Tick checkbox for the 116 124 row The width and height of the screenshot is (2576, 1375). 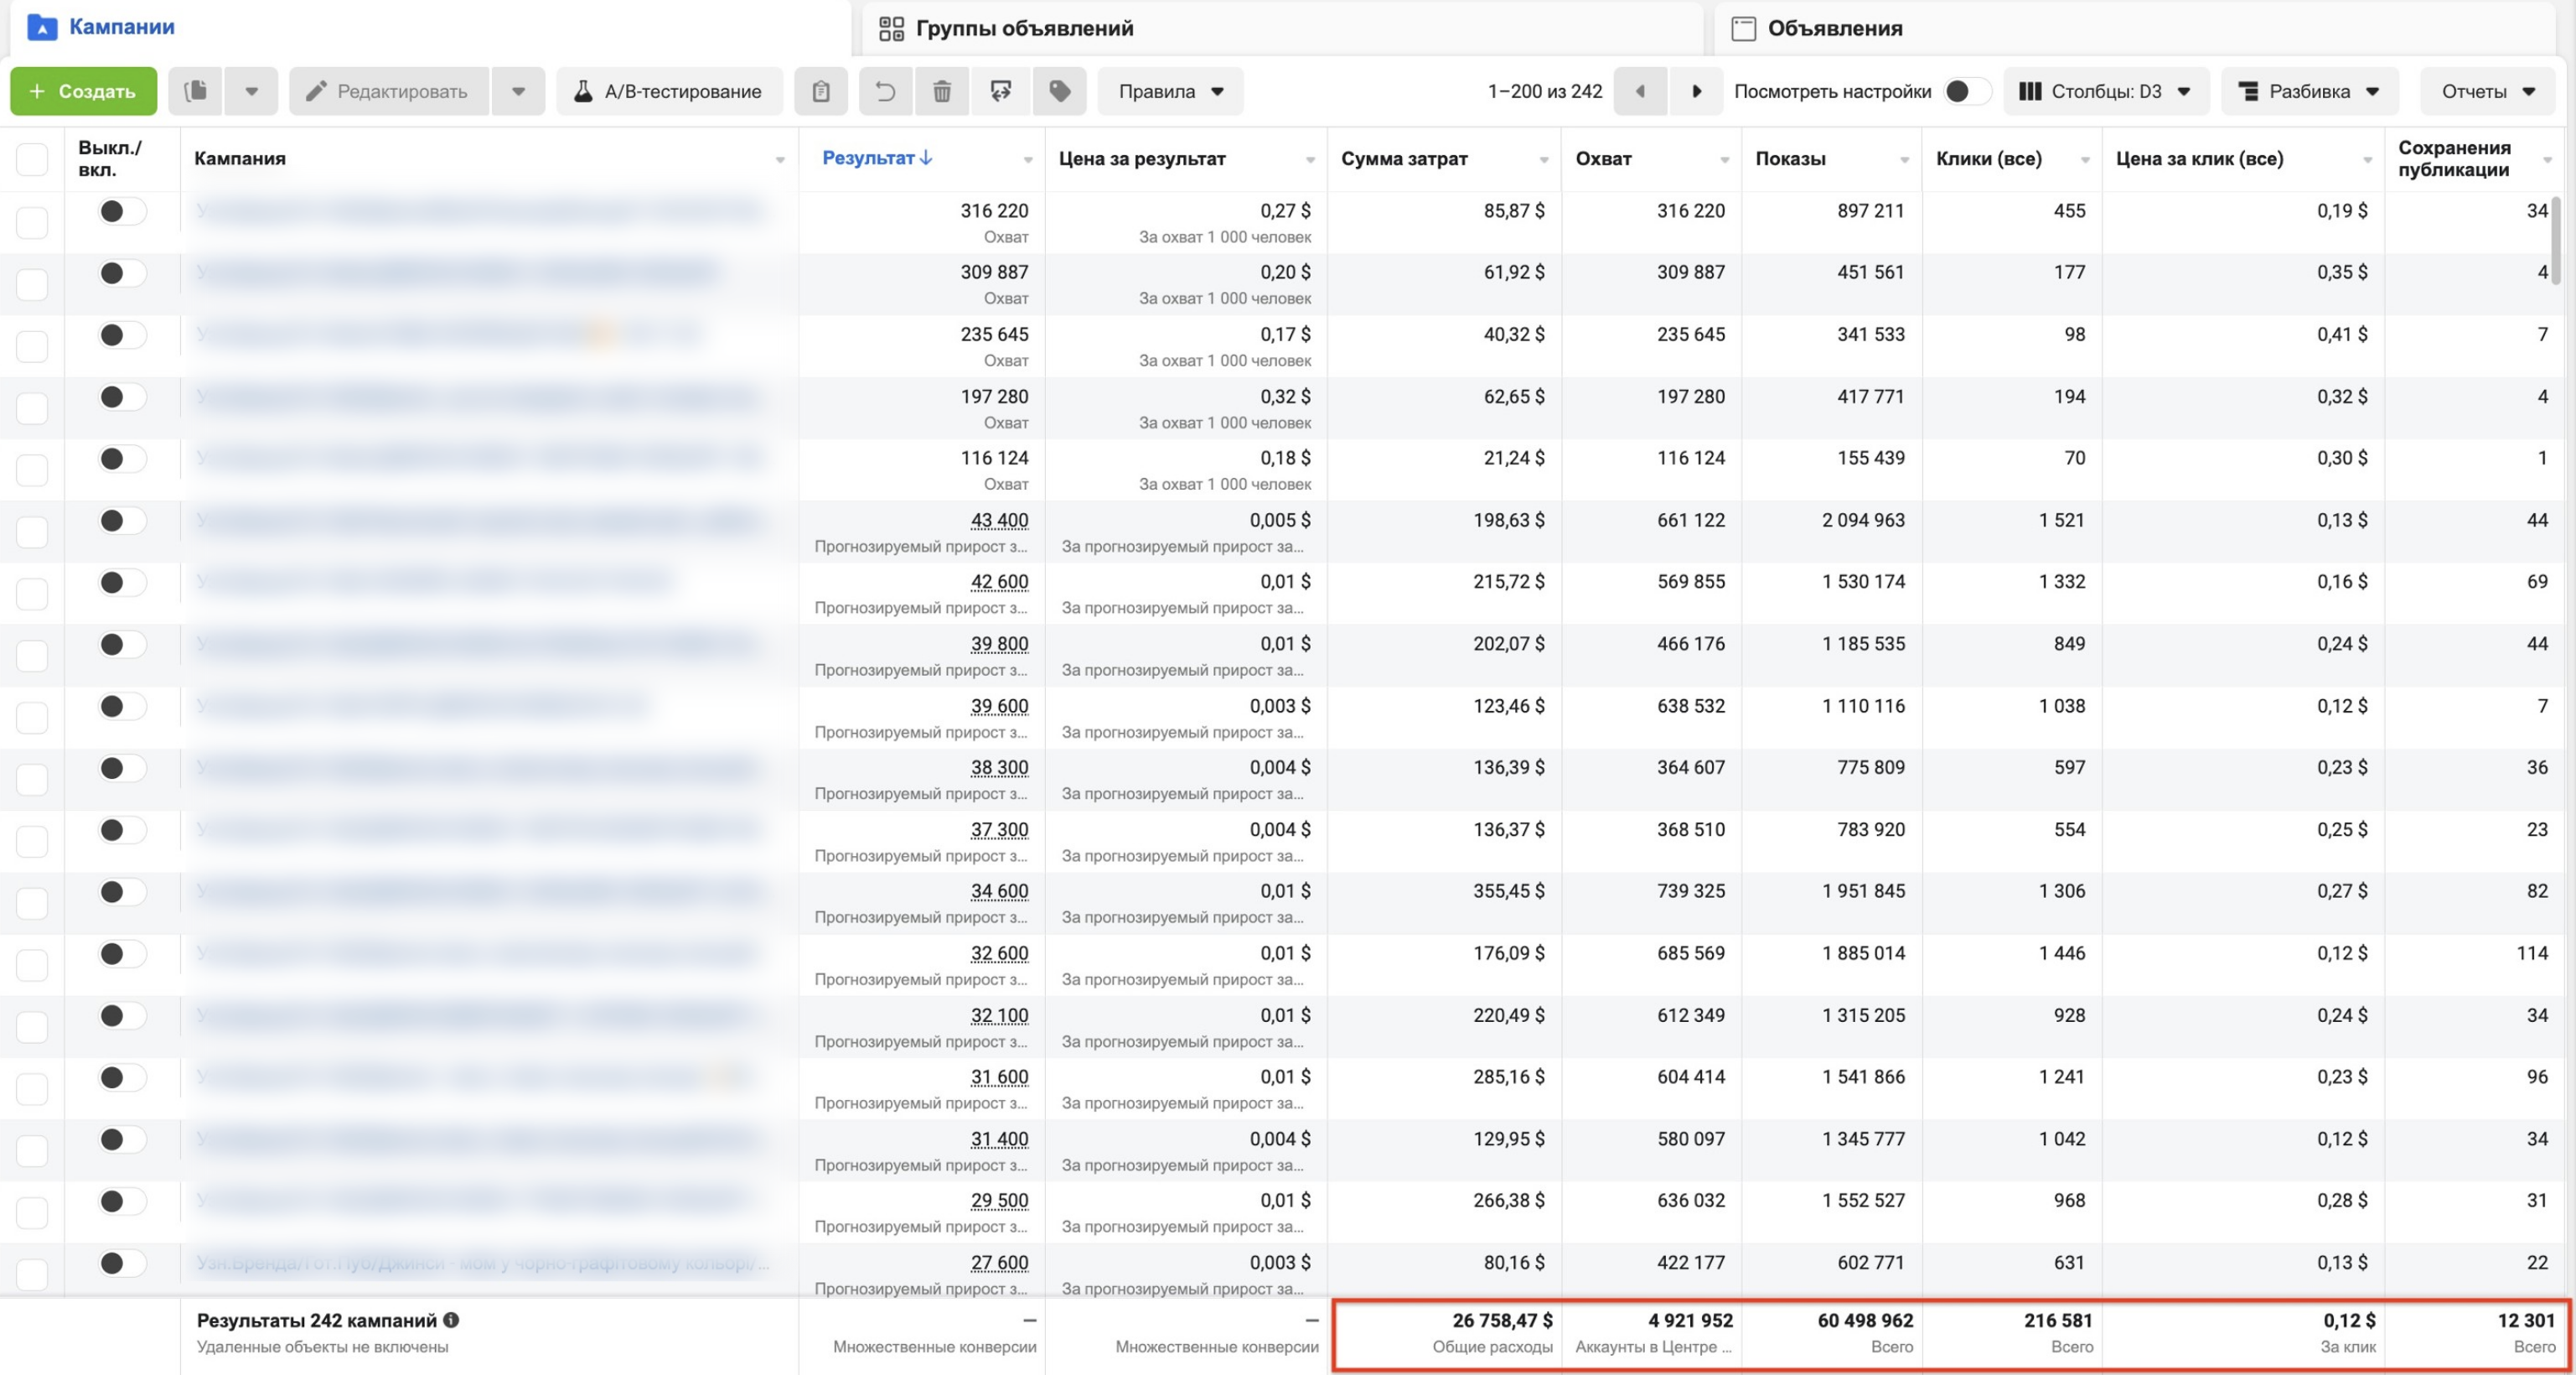click(32, 470)
